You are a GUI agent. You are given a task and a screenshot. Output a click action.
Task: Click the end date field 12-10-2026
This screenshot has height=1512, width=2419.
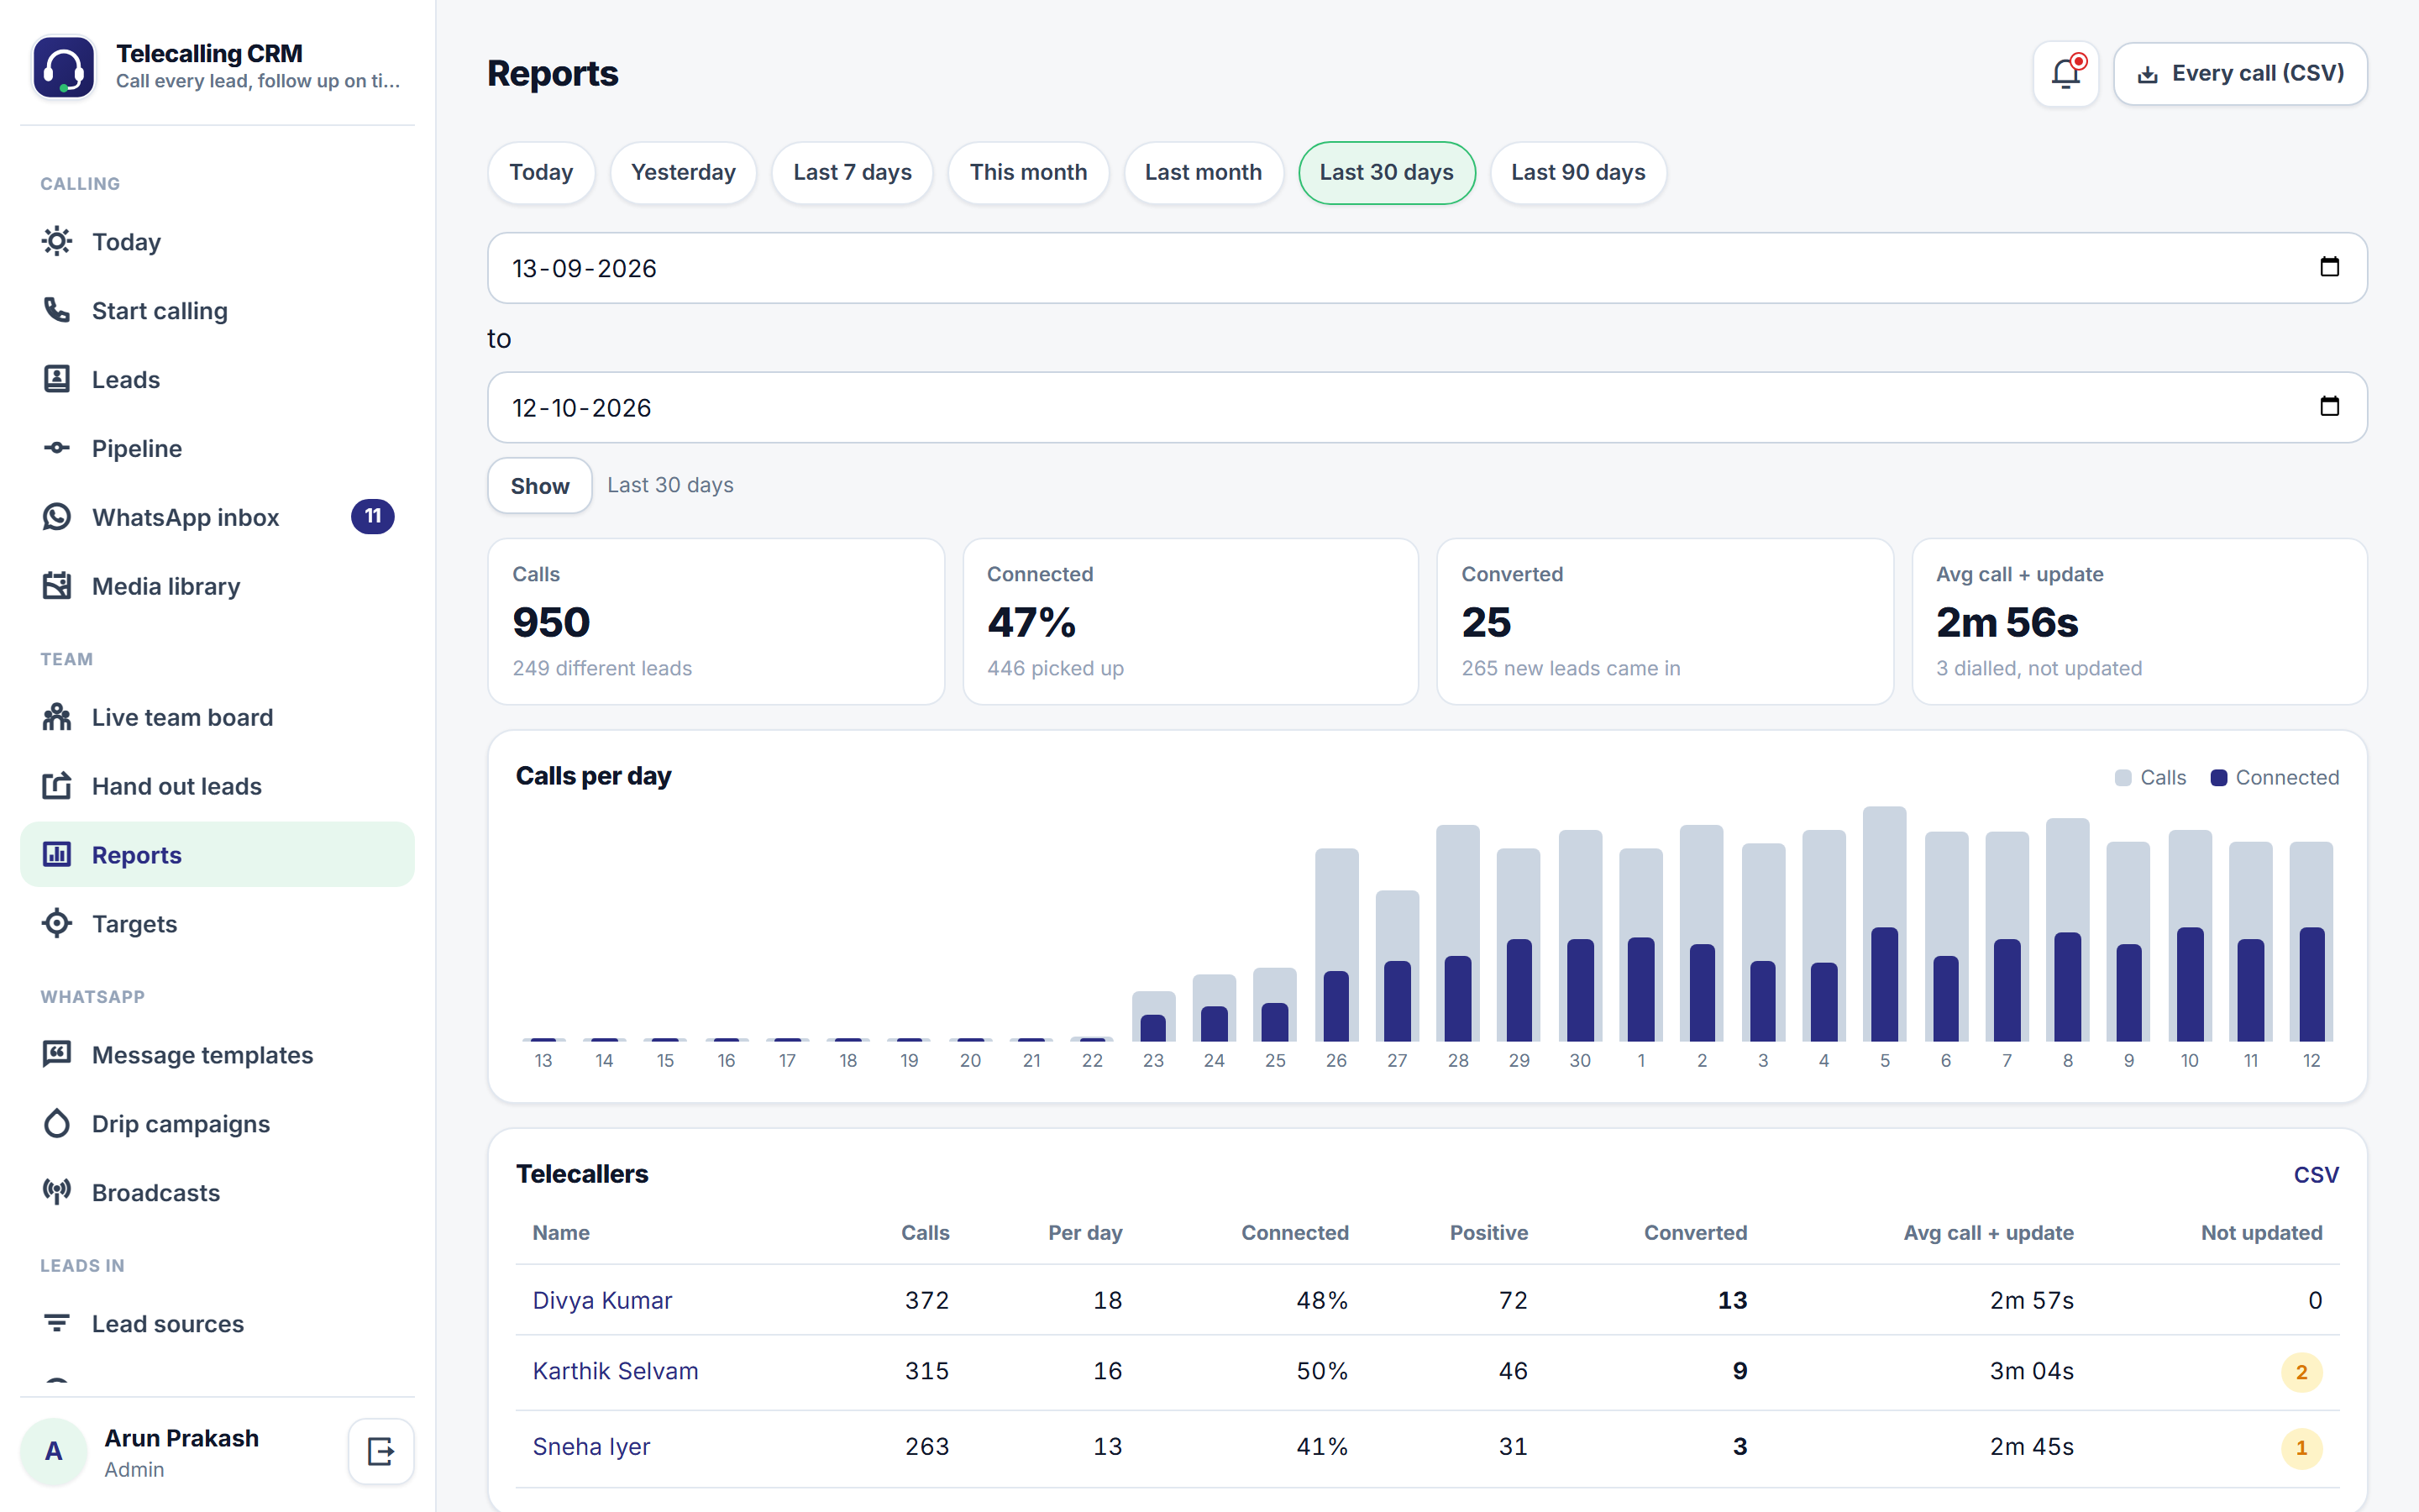(1426, 407)
